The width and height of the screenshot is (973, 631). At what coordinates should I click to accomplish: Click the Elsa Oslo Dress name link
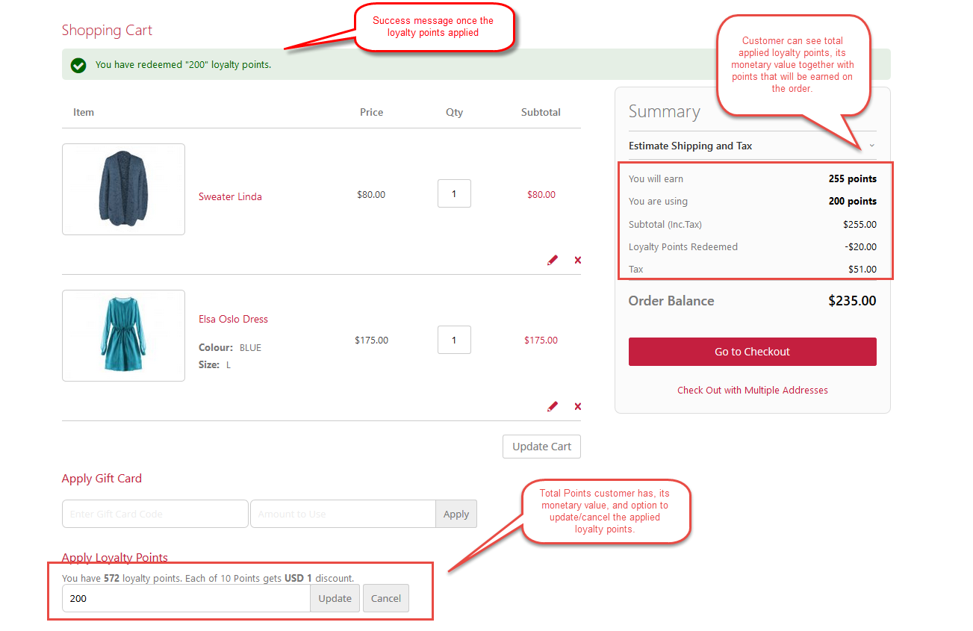tap(233, 319)
